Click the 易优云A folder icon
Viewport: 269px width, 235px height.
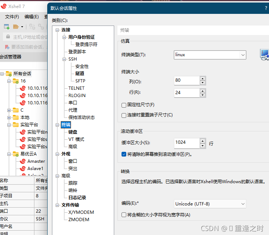point(16,154)
